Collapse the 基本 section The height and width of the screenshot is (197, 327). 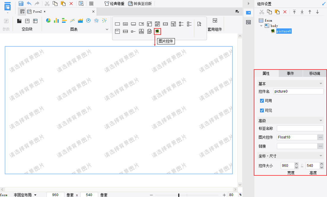tap(321, 84)
